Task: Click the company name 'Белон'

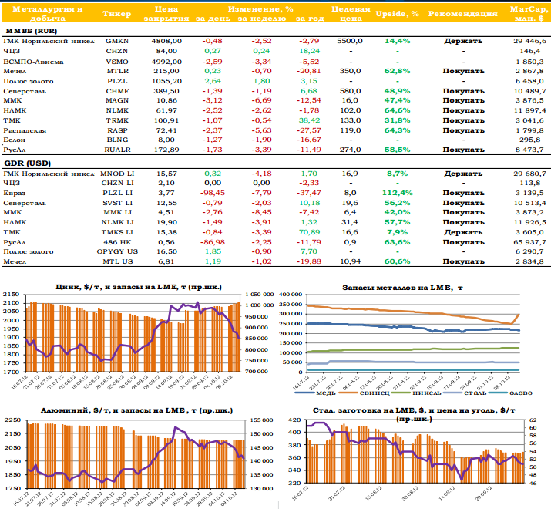Action: point(15,140)
